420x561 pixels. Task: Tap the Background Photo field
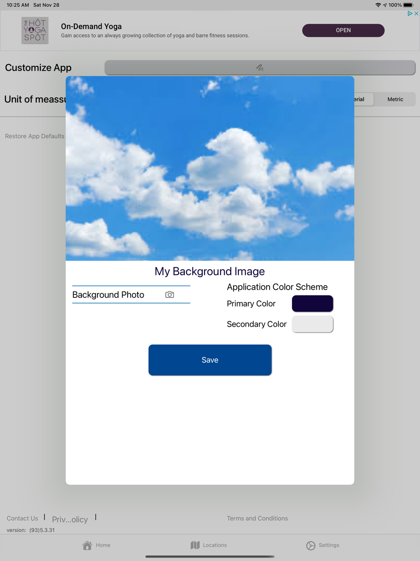coord(131,295)
